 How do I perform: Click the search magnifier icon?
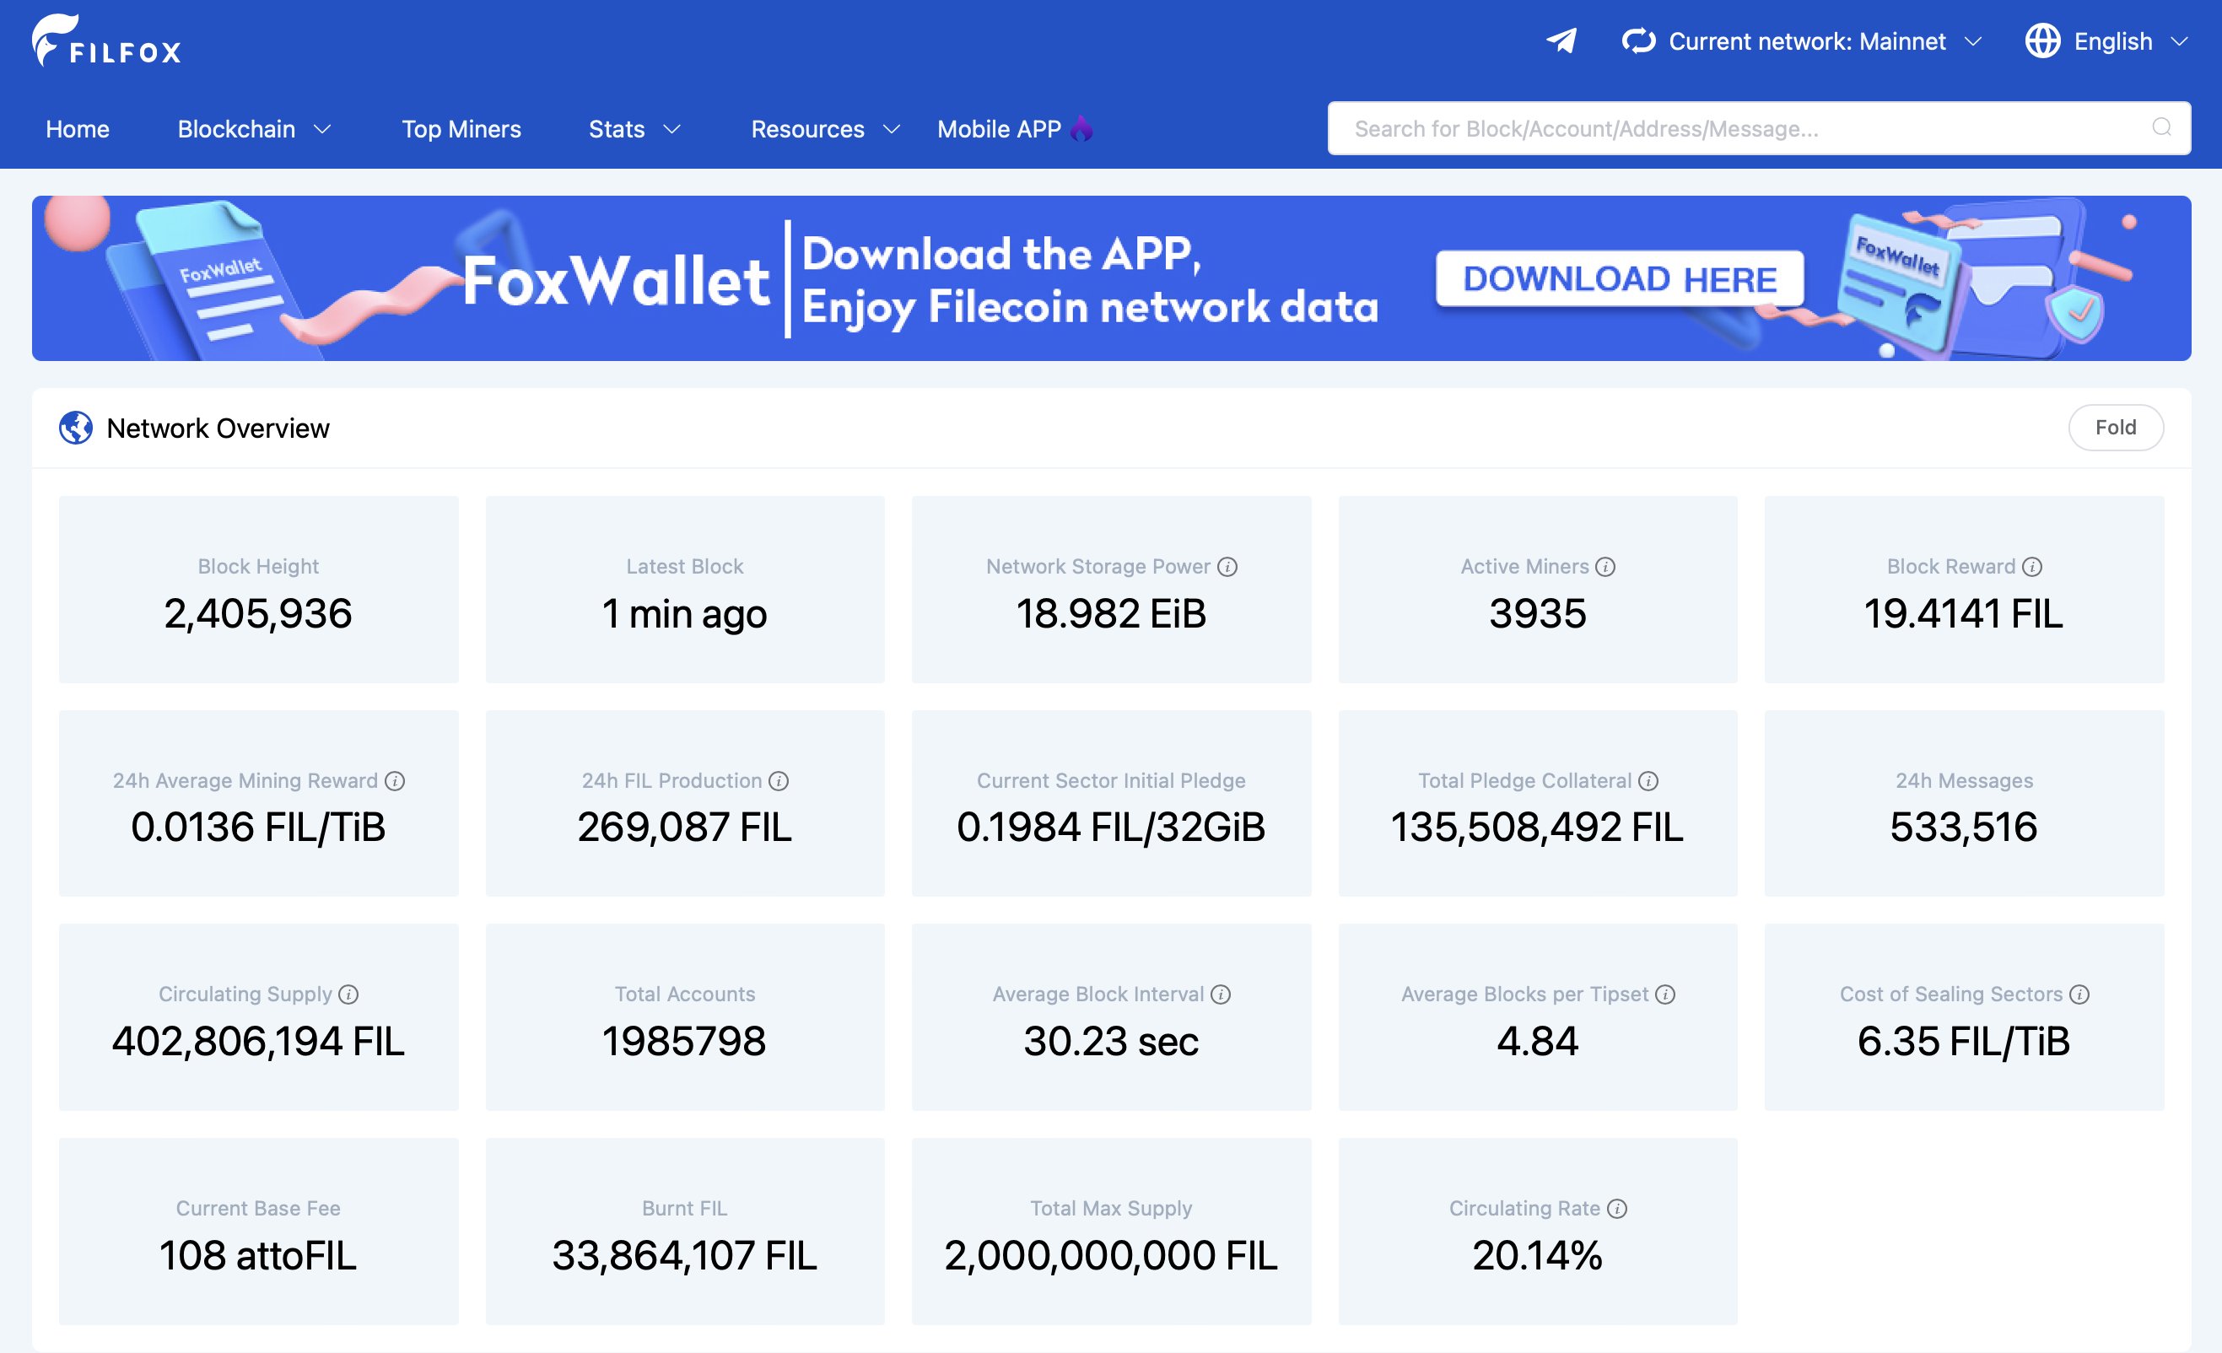point(2160,127)
